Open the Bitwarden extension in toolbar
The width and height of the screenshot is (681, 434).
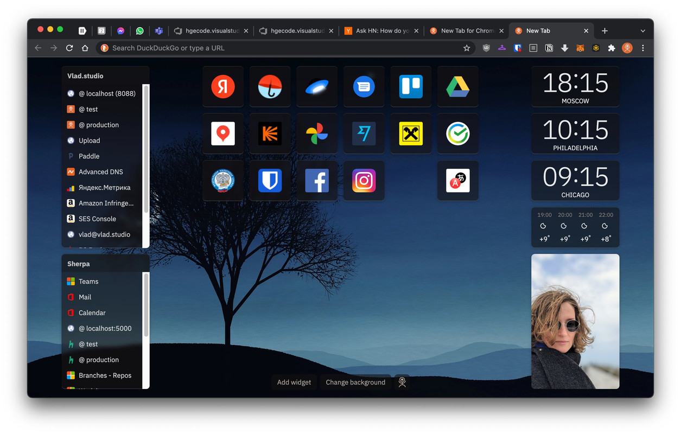click(518, 48)
